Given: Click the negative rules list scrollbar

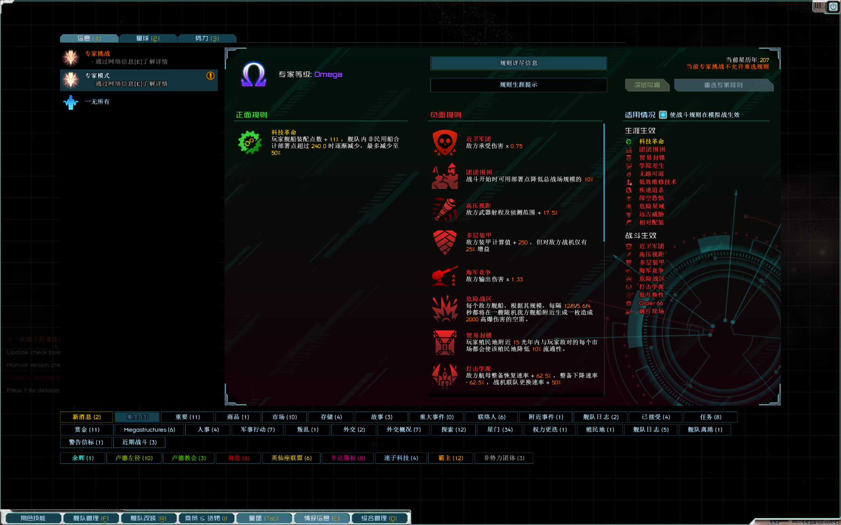Looking at the screenshot, I should coord(604,183).
